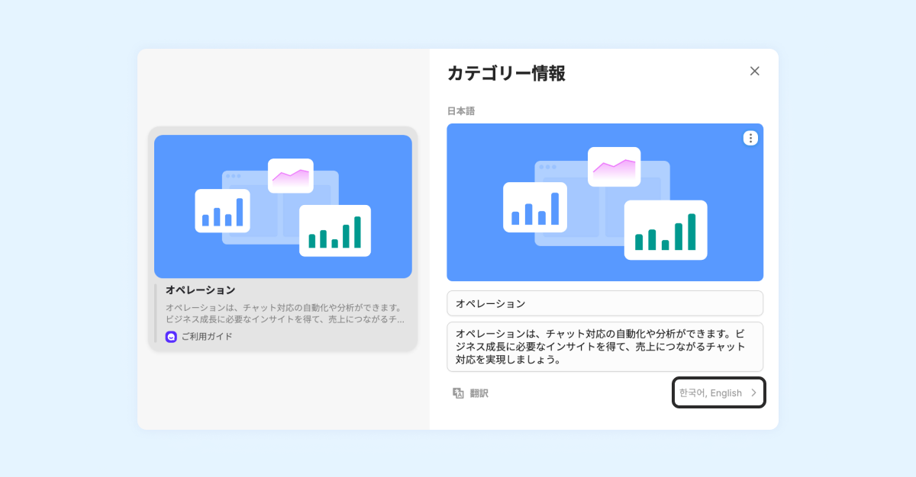Image resolution: width=916 pixels, height=477 pixels.
Task: Close the カテゴリー情報 dialog
Action: click(755, 71)
